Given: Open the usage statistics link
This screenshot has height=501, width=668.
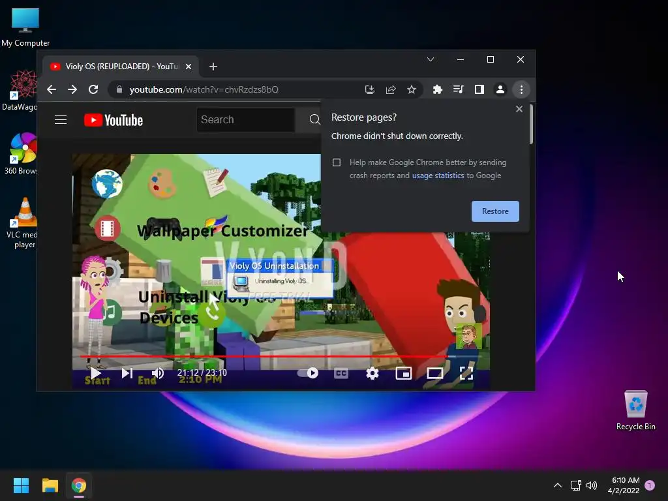Looking at the screenshot, I should click(x=438, y=175).
